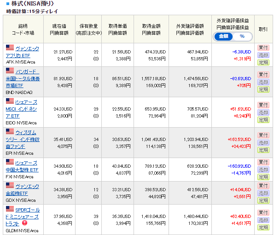Click 保有数量 column header
The height and width of the screenshot is (235, 274).
88,29
